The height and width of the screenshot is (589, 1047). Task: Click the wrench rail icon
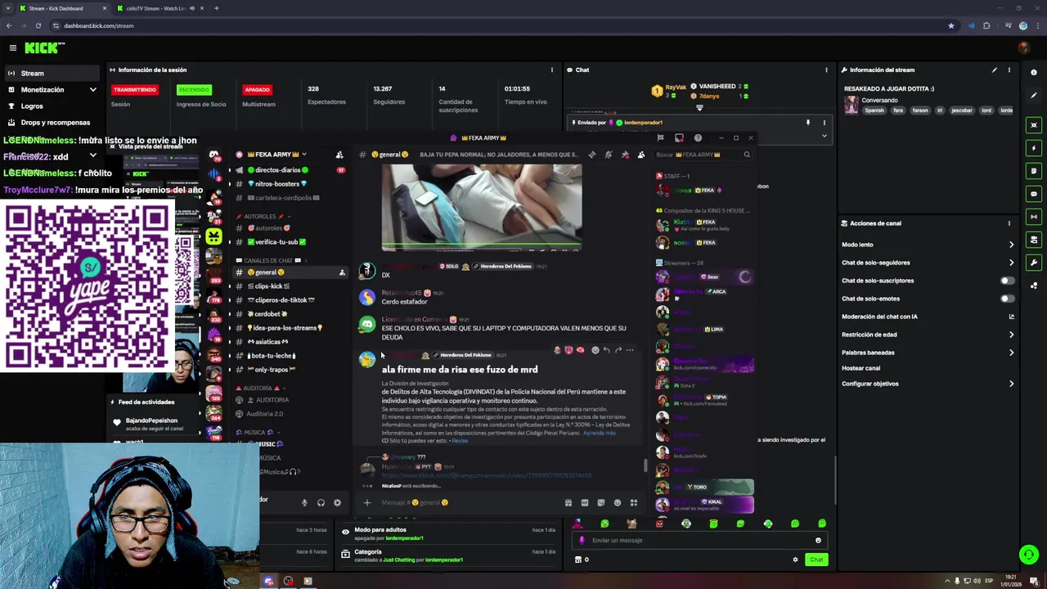point(1034,263)
